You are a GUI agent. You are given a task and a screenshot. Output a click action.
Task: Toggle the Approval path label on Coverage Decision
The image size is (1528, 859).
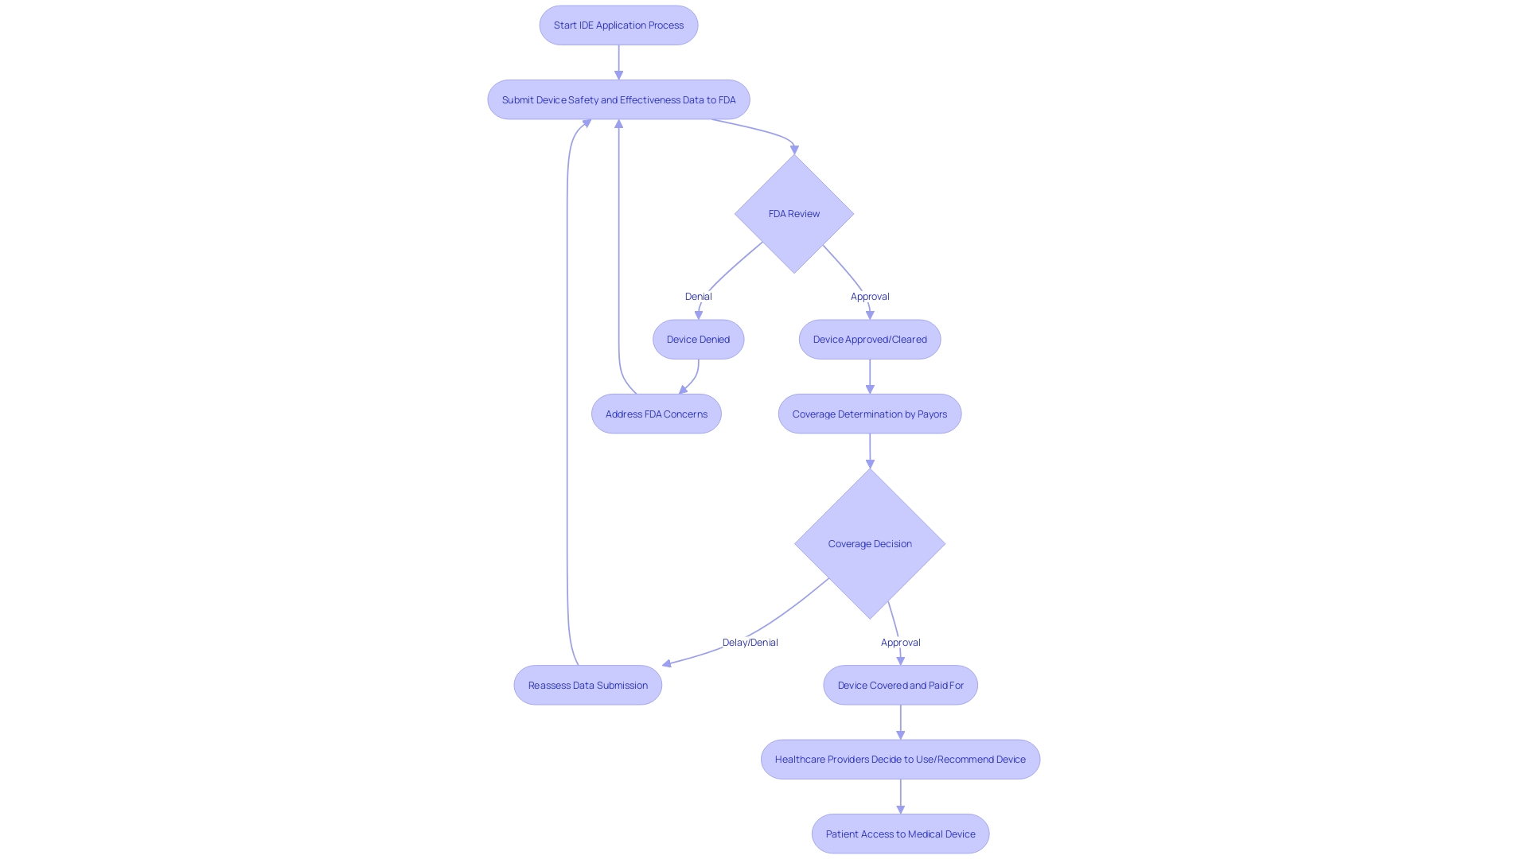[900, 641]
